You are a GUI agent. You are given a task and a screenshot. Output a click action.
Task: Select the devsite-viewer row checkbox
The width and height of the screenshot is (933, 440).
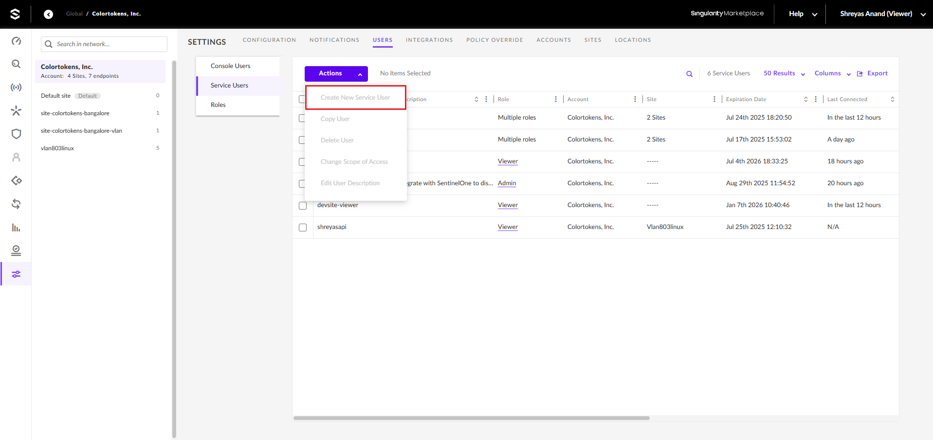(x=303, y=206)
